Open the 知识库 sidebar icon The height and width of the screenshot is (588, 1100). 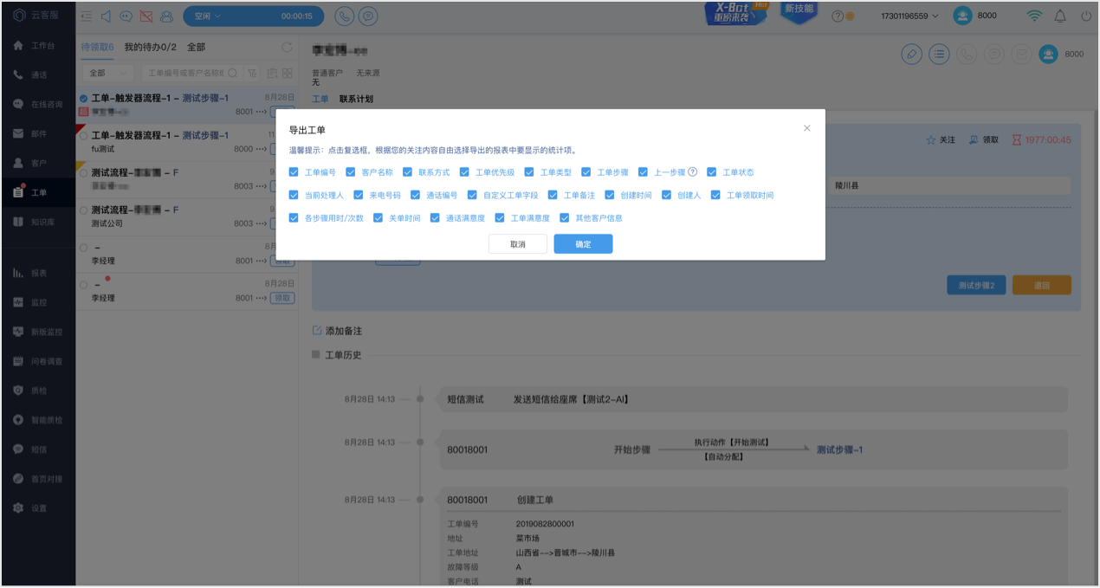[18, 222]
